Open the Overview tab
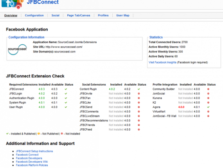The image size is (223, 168). coord(11,15)
